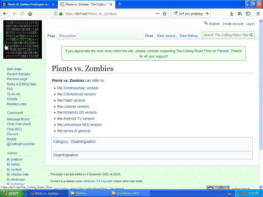
Task: Open the Firefox hamburger menu
Action: (x=258, y=14)
